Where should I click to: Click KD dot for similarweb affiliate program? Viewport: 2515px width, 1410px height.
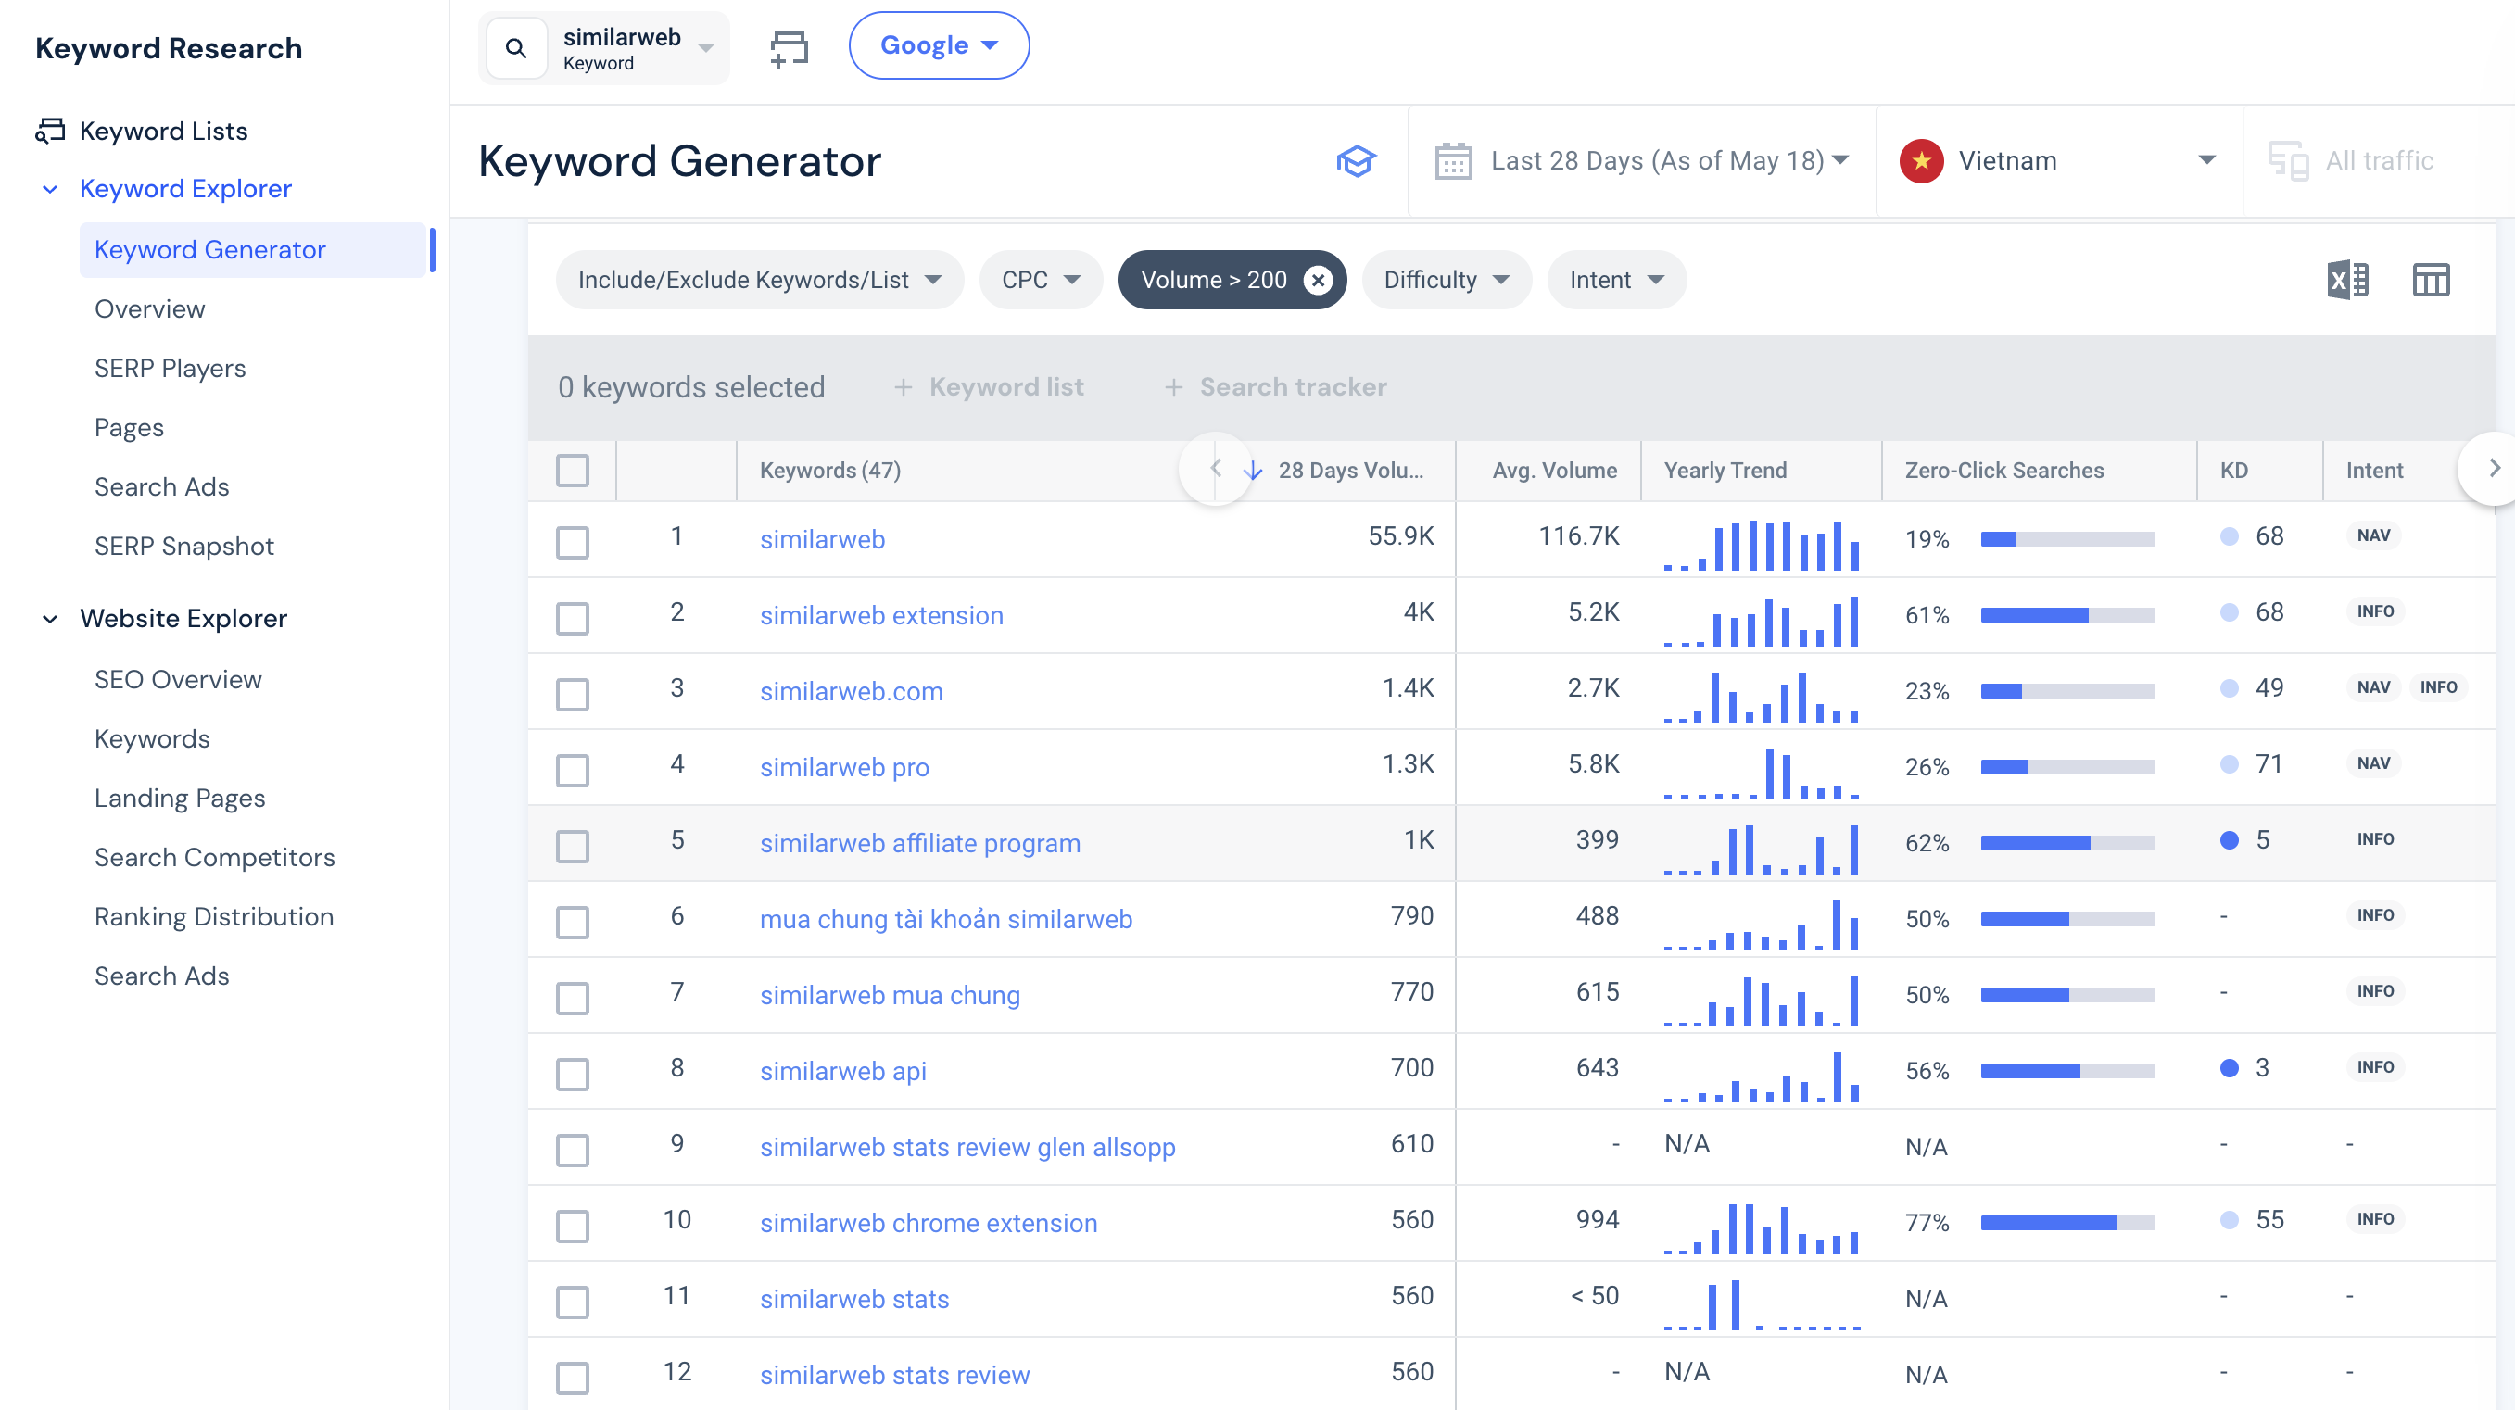2229,840
